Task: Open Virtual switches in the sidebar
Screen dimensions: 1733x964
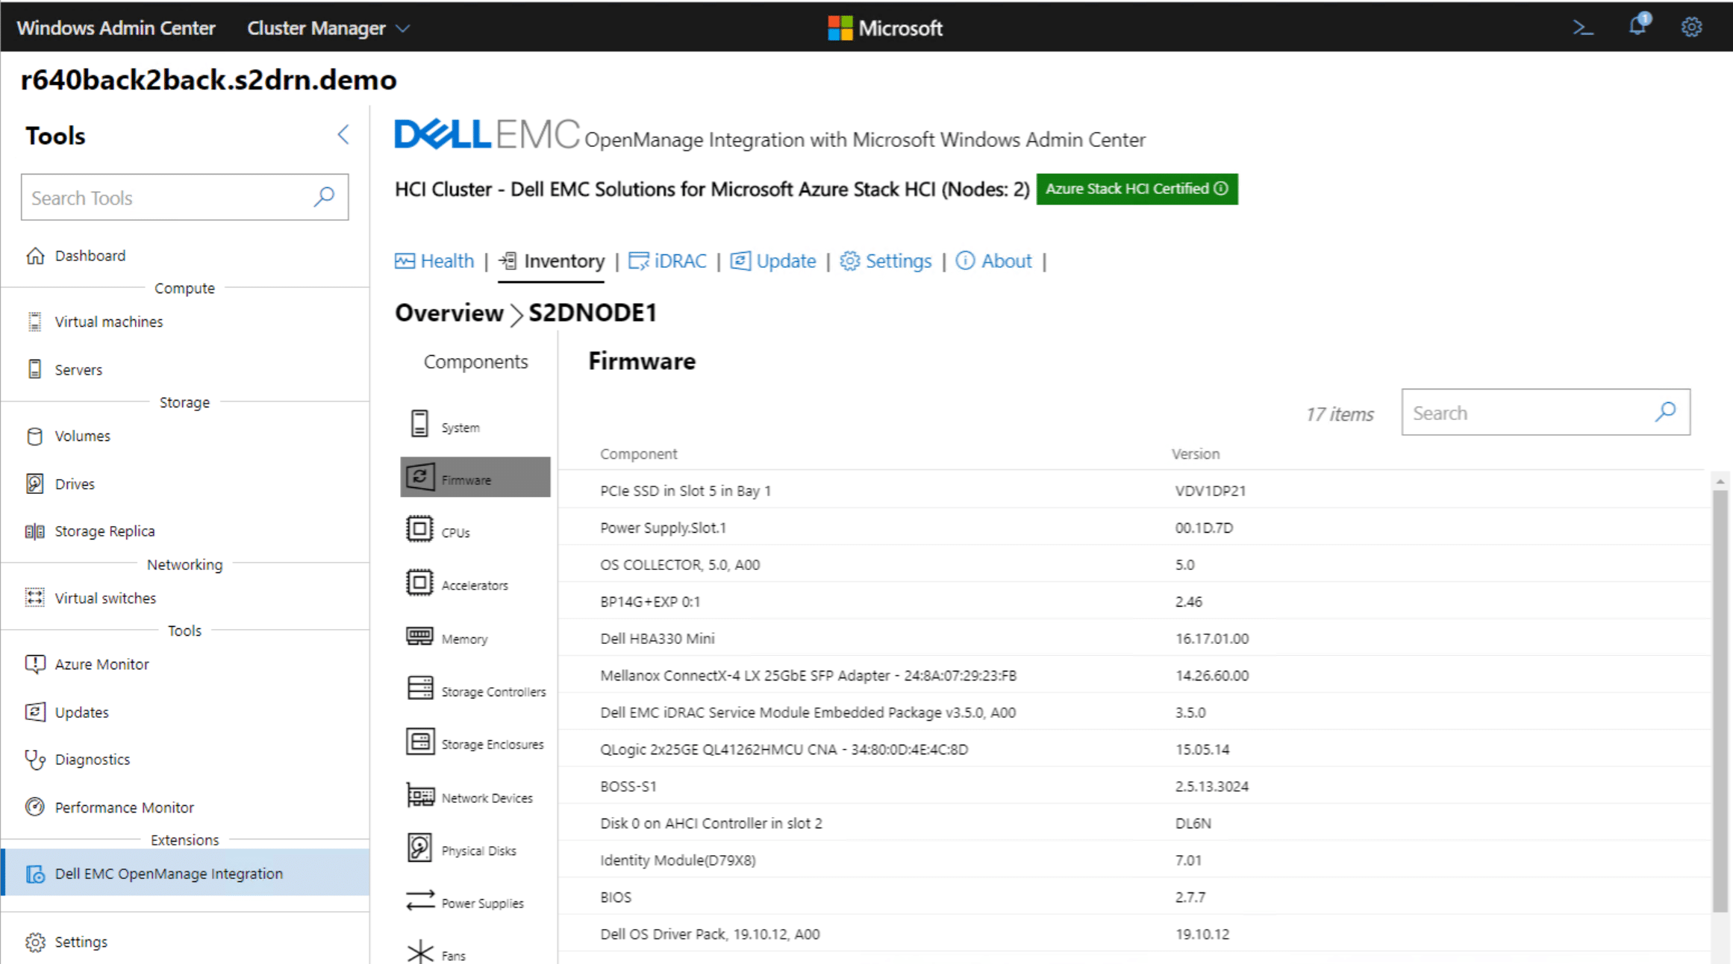Action: pyautogui.click(x=185, y=598)
